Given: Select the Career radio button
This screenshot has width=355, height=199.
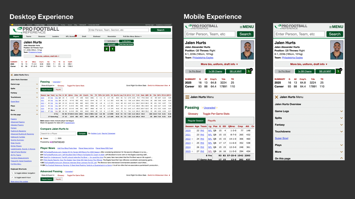Looking at the screenshot, I should pos(42,138).
